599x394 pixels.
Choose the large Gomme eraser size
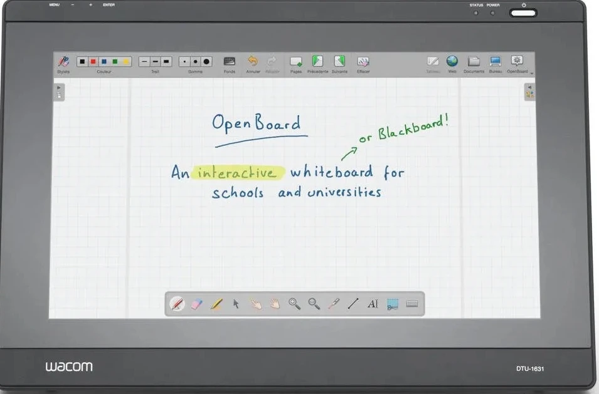tap(206, 61)
